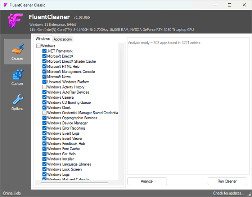The image size is (252, 197).
Task: Uncheck Windows CD Burning Queue
Action: 44,102
